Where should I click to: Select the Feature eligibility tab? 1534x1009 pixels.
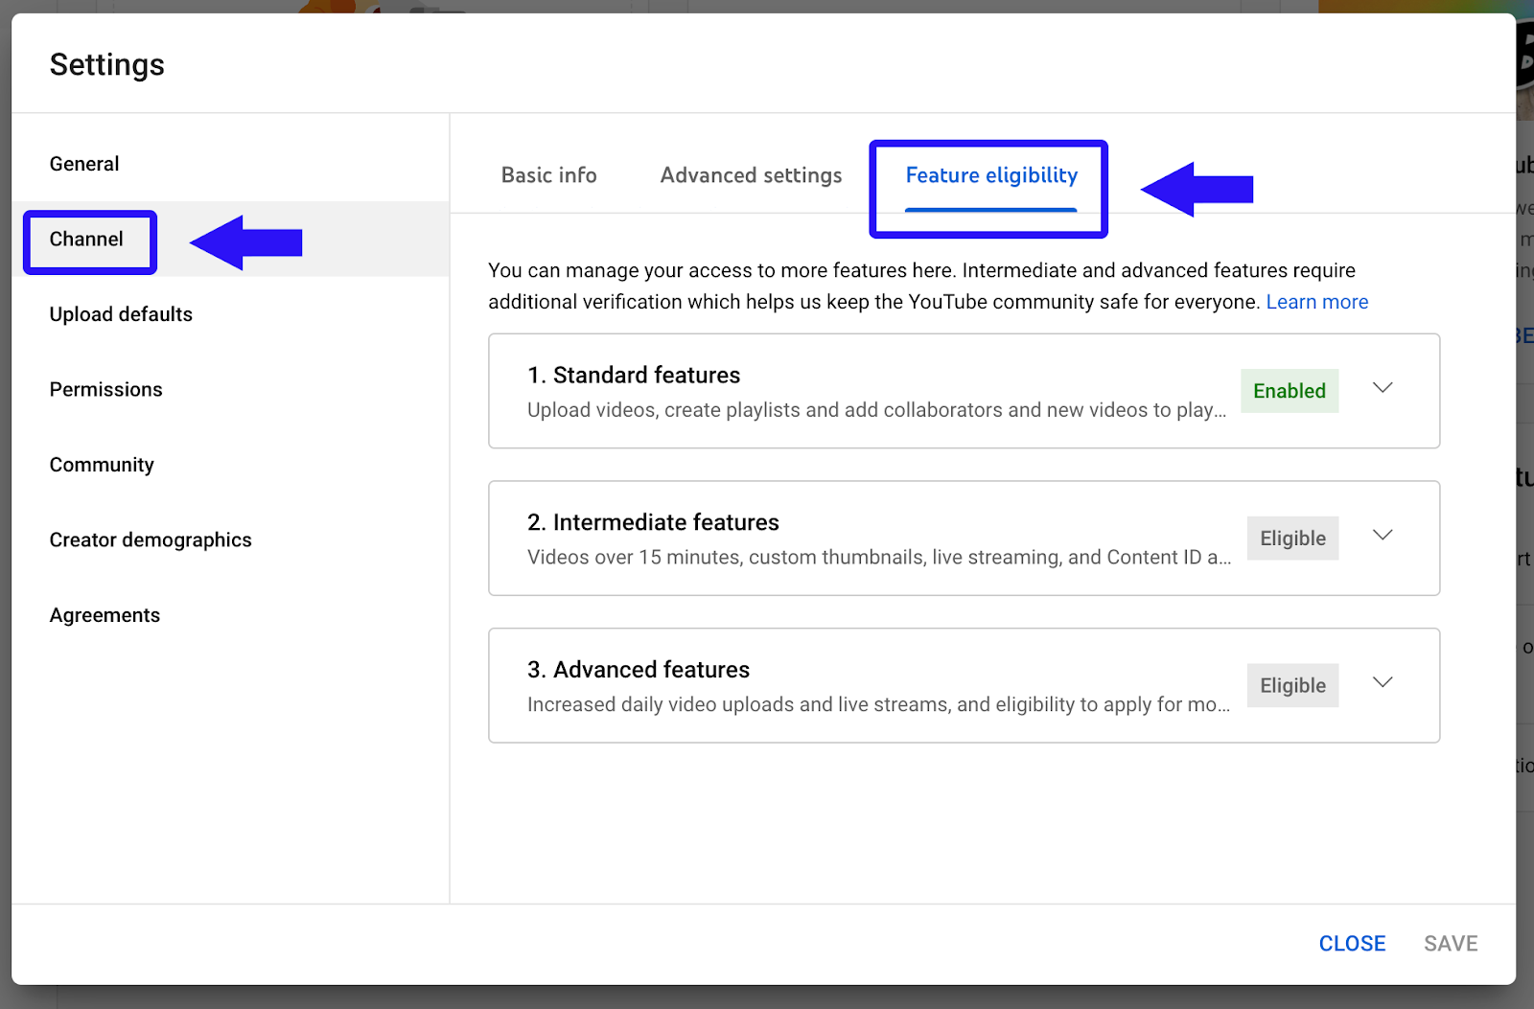click(990, 175)
